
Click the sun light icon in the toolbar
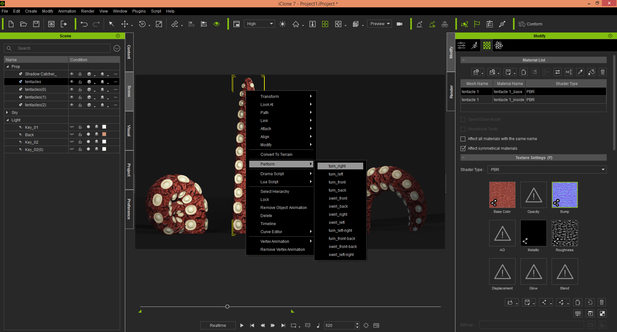point(282,24)
